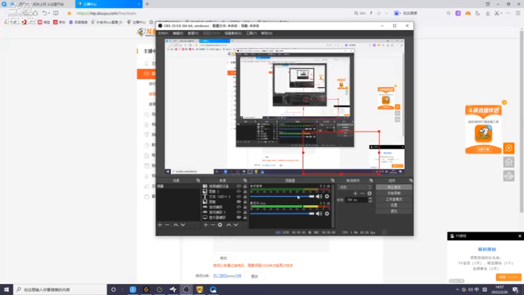Image resolution: width=524 pixels, height=295 pixels.
Task: Open 台式音响 audio settings gear
Action: 327,196
